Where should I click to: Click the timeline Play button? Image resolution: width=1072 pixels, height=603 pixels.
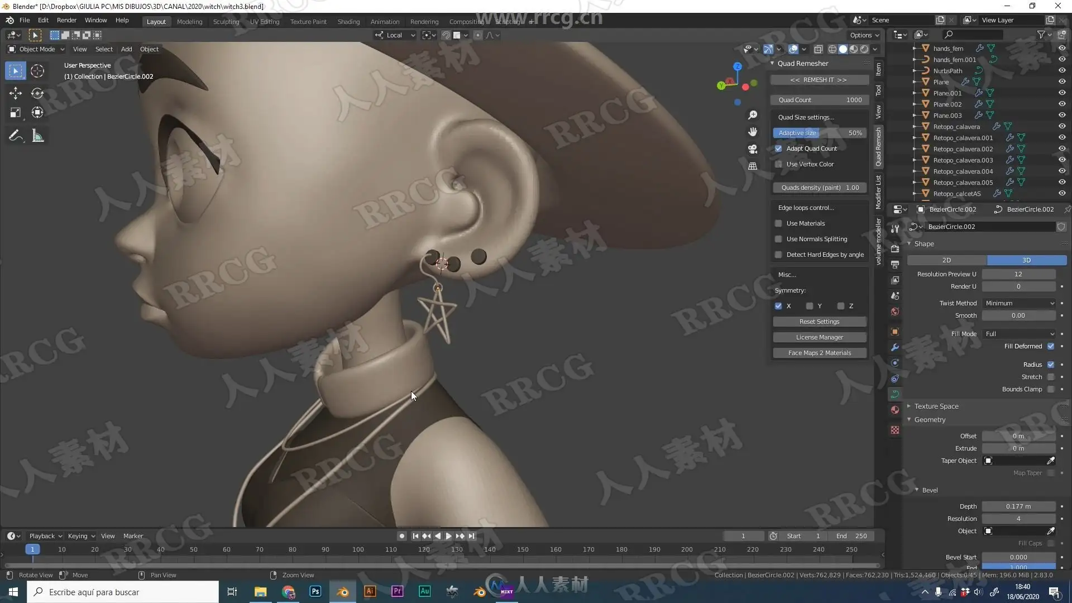448,536
